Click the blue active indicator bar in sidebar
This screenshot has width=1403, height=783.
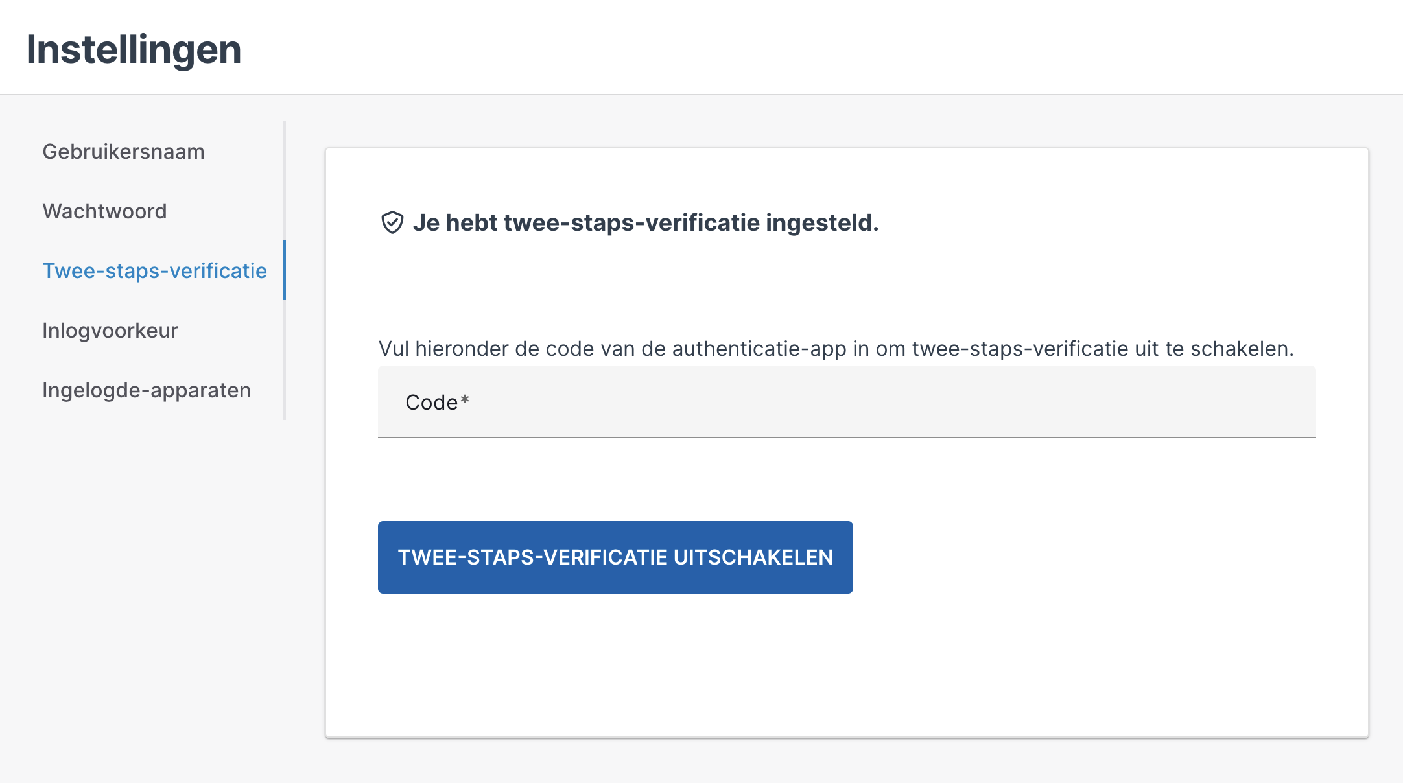pyautogui.click(x=284, y=270)
